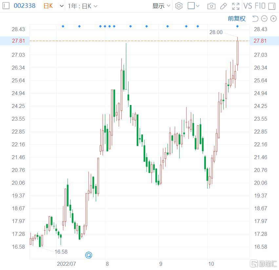Click the 10 month axis label
Viewport: 279px width, 270px height.
click(211, 264)
